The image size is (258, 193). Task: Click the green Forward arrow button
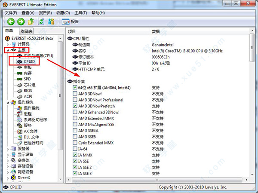coord(21,21)
